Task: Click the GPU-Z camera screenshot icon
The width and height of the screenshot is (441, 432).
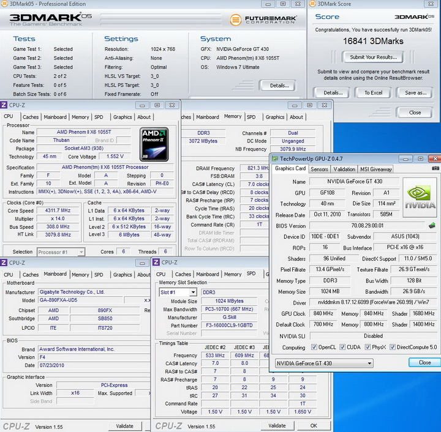Action: pos(435,168)
